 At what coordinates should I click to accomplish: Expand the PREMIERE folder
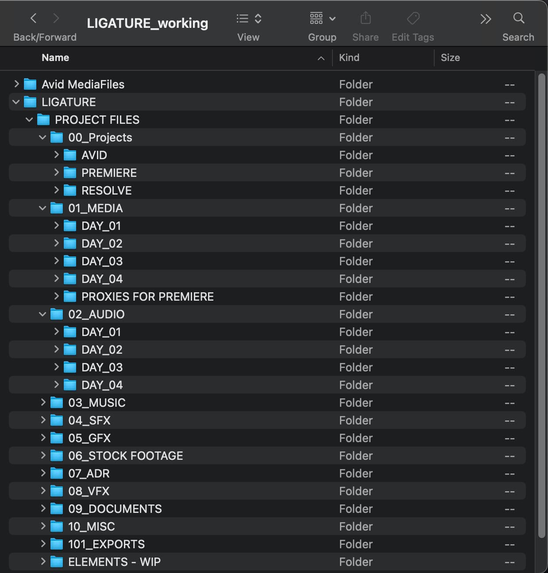[x=56, y=172]
